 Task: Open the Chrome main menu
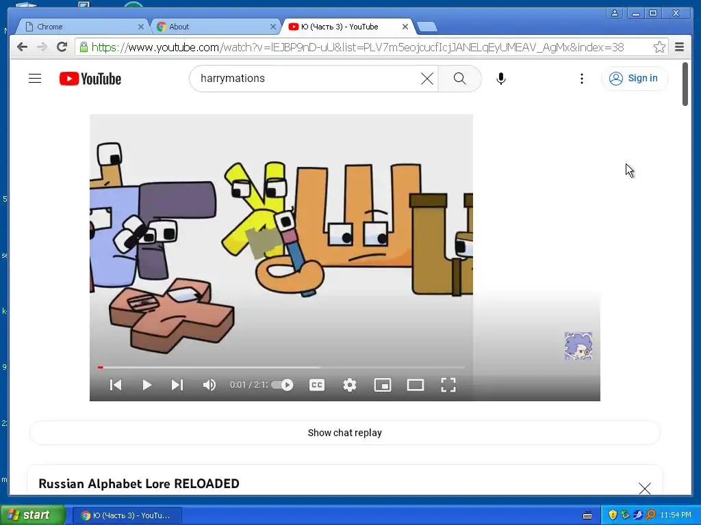pos(680,47)
